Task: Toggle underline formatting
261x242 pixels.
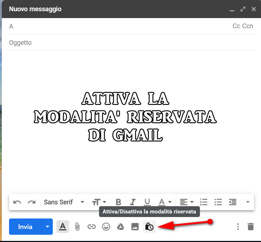Action: [x=147, y=202]
